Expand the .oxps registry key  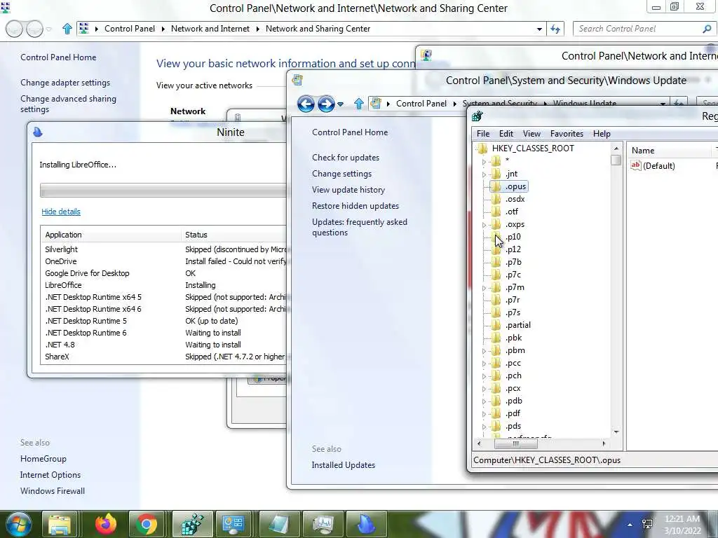tap(484, 225)
